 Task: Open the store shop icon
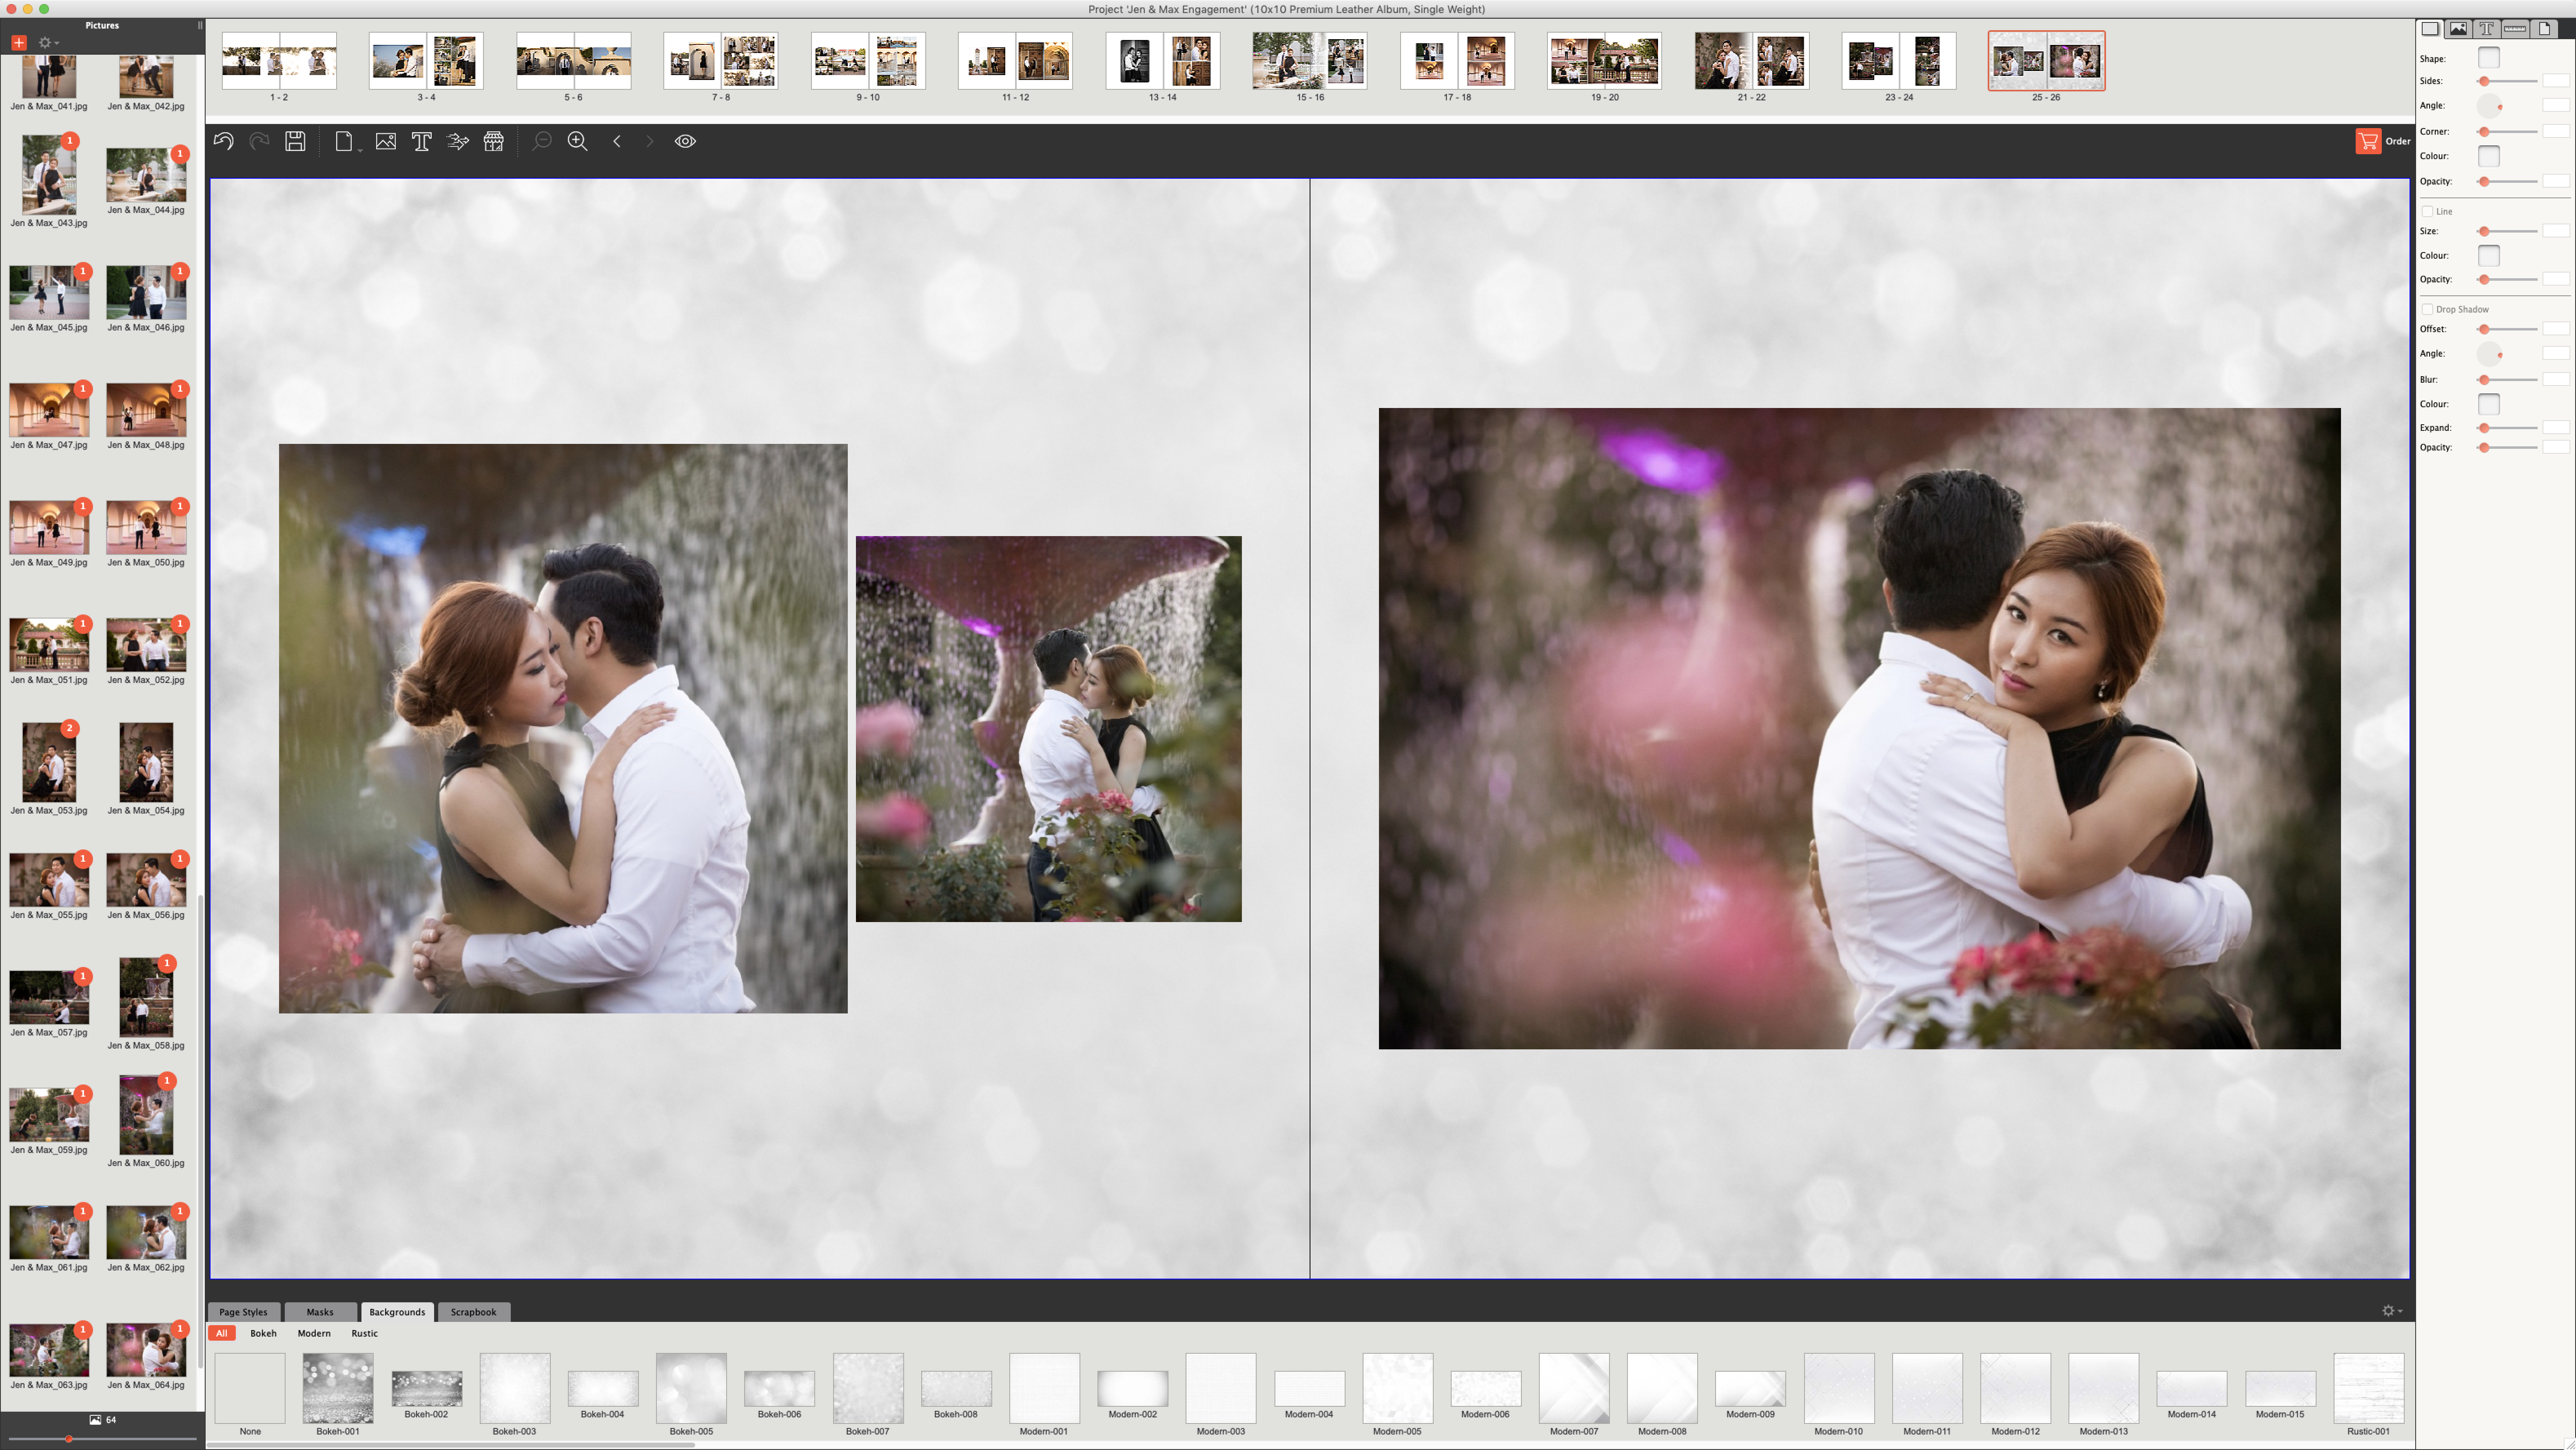[494, 141]
